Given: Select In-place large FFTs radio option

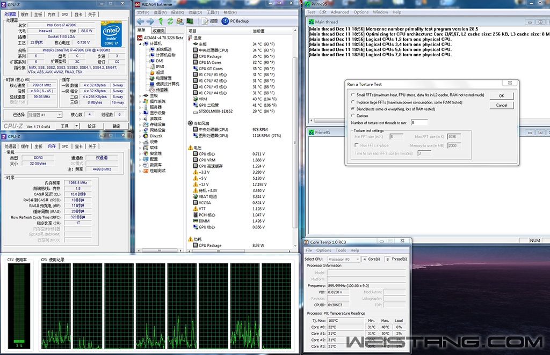Looking at the screenshot, I should 353,102.
